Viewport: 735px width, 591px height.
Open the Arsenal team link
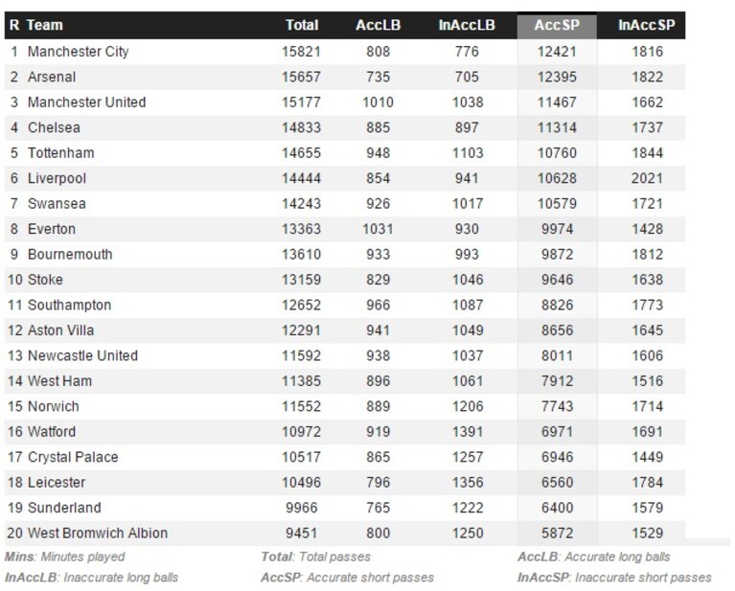pos(52,77)
